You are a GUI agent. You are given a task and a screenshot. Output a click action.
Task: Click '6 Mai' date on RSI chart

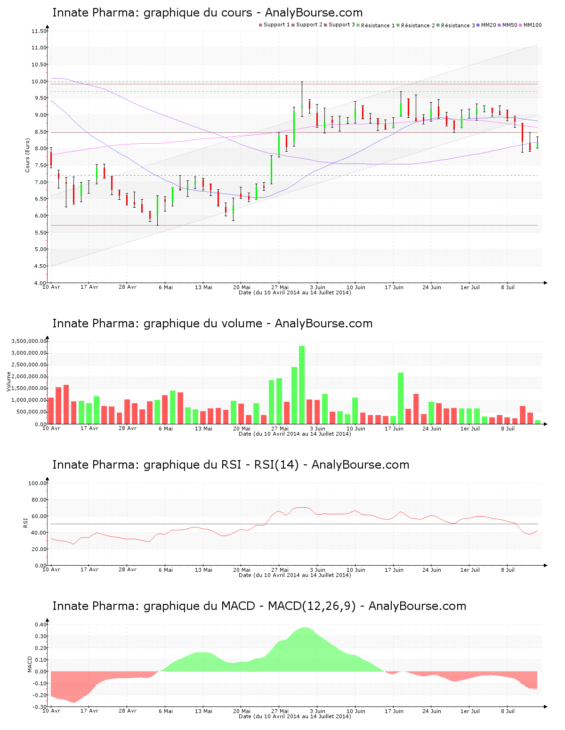click(x=166, y=570)
